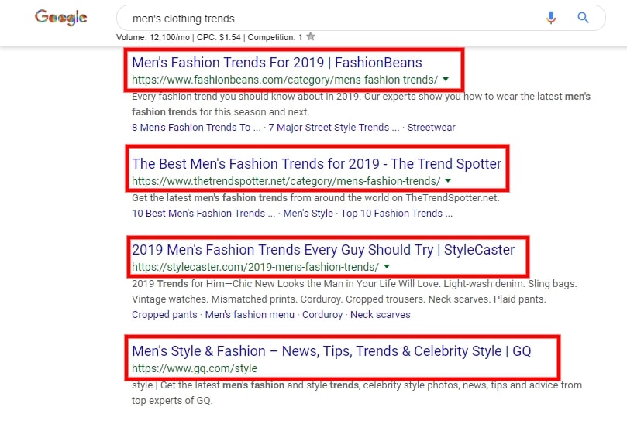Open the 'Men's fashion menu' sitelink
The width and height of the screenshot is (627, 424).
tap(250, 314)
